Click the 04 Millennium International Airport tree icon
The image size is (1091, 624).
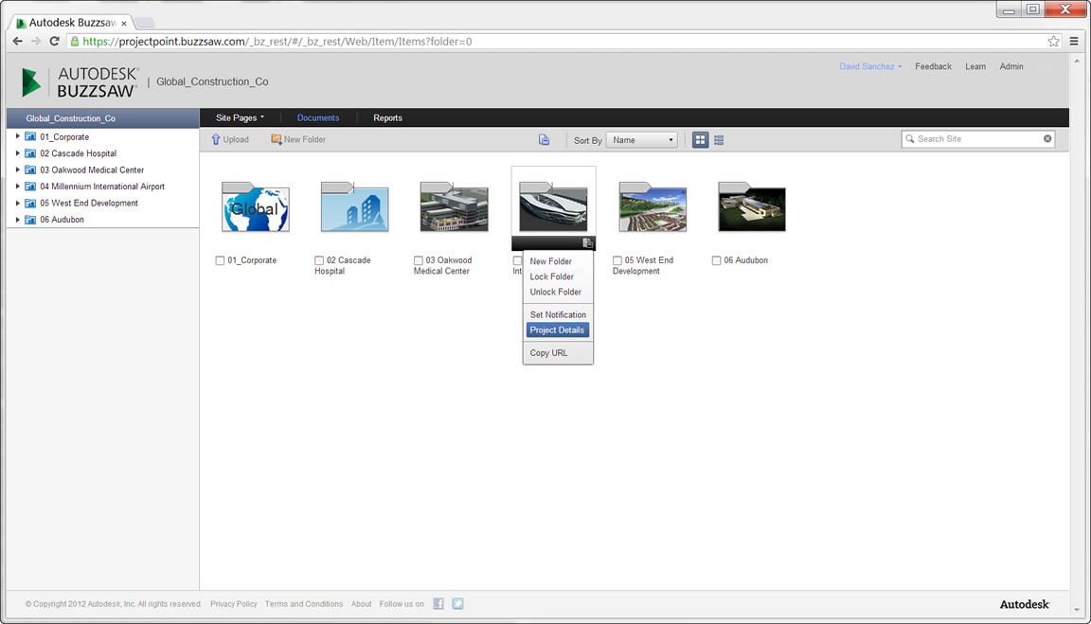[x=30, y=187]
